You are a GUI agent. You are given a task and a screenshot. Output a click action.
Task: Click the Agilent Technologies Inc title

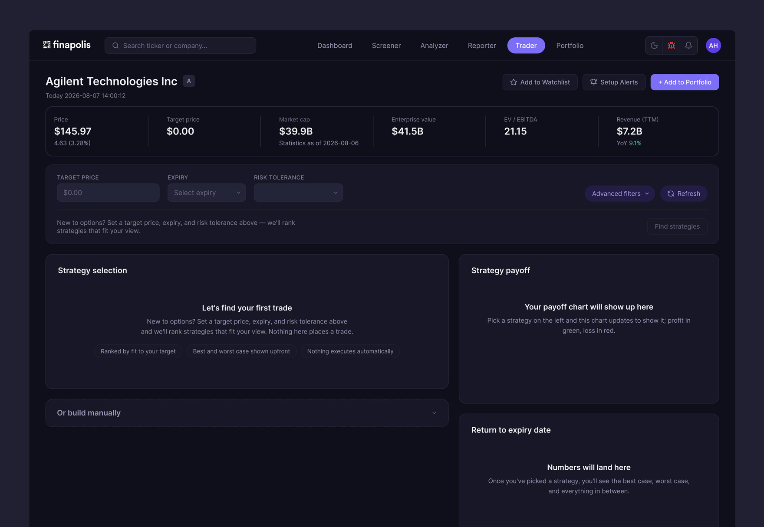tap(112, 81)
